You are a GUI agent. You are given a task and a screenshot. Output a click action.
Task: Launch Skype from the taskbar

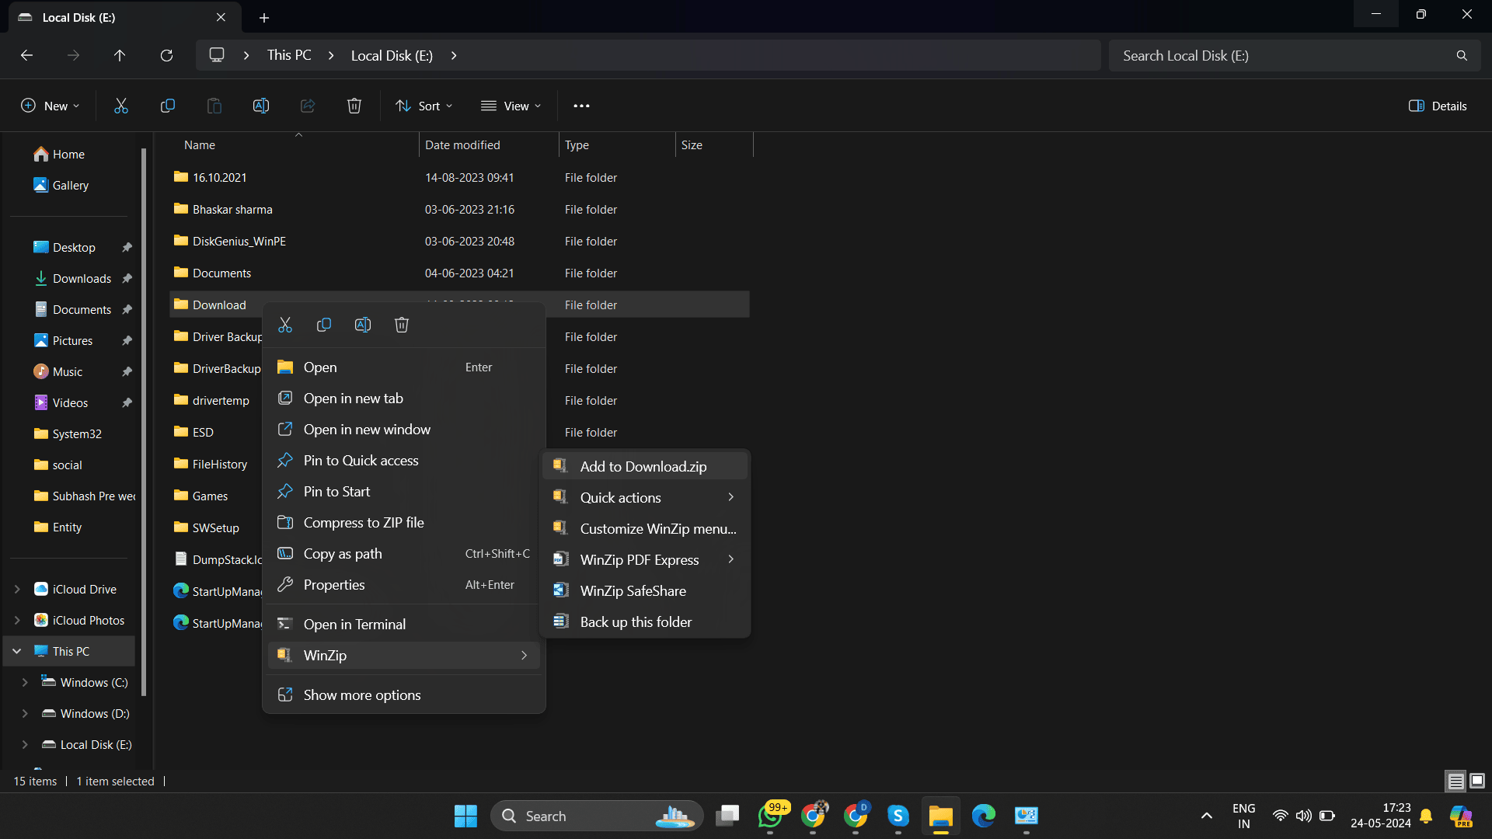click(x=898, y=816)
